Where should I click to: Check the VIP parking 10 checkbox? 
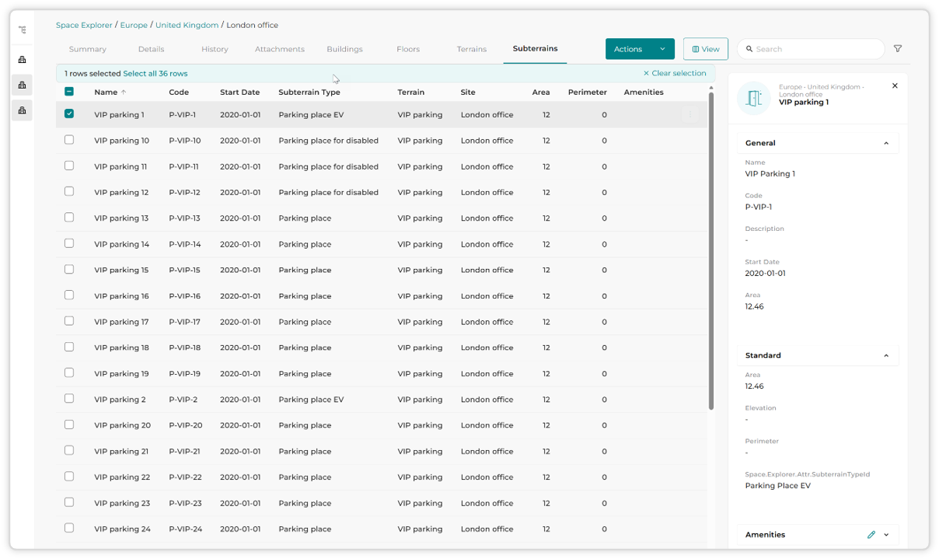click(x=69, y=140)
